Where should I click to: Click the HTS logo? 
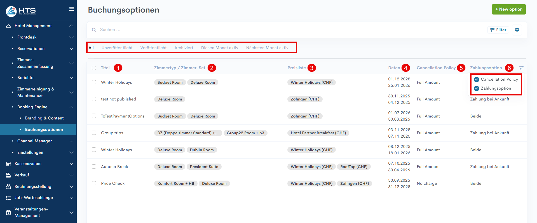pyautogui.click(x=21, y=11)
